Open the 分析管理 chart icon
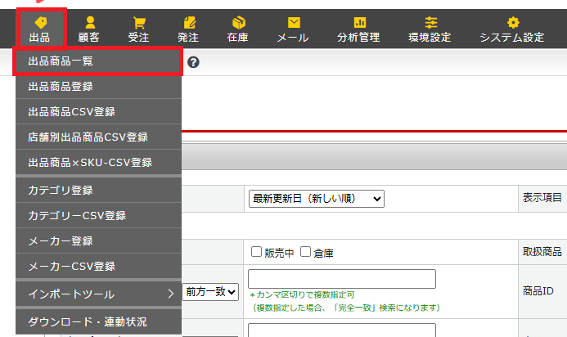Viewport: 567px width, 337px height. [x=359, y=22]
